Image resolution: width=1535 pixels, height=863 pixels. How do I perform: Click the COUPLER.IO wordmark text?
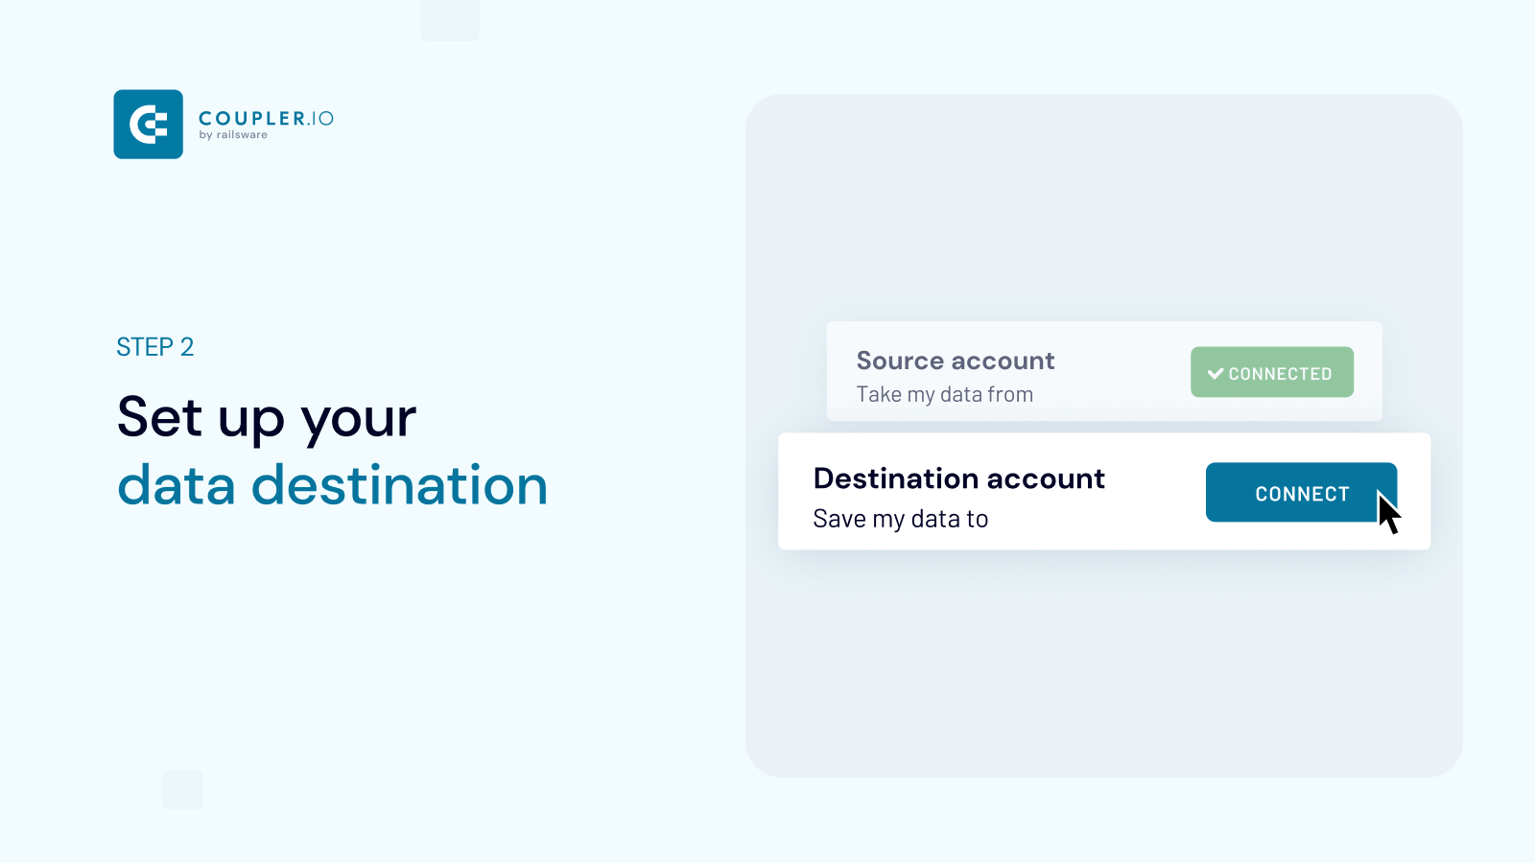tap(266, 118)
